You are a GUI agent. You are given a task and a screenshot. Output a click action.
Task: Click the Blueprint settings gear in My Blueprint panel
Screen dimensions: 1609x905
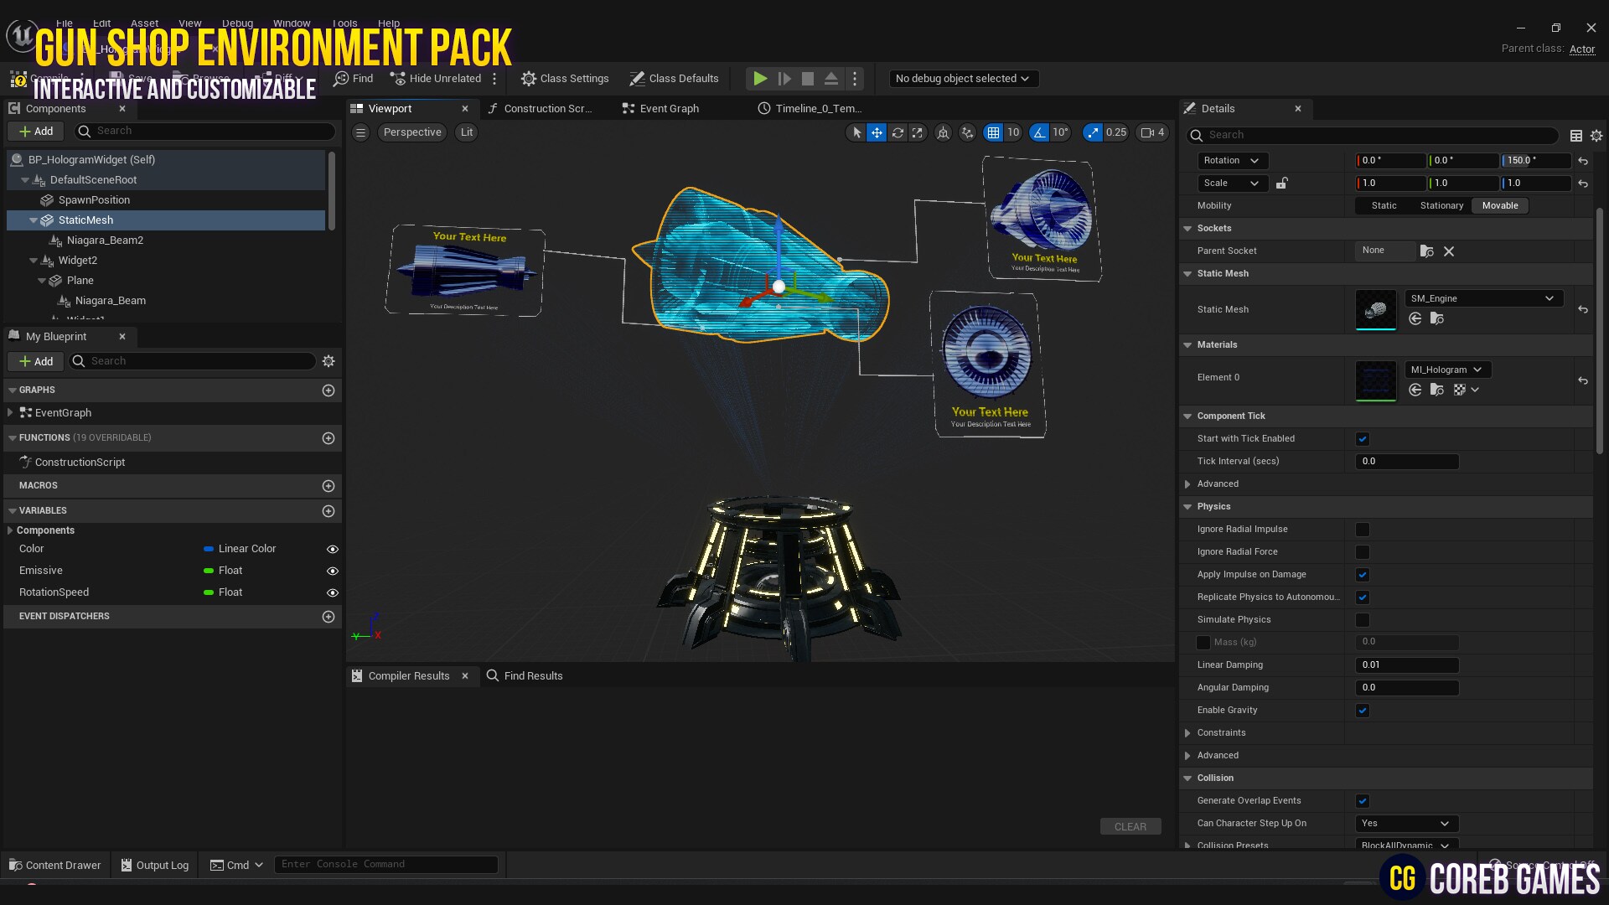pyautogui.click(x=328, y=361)
